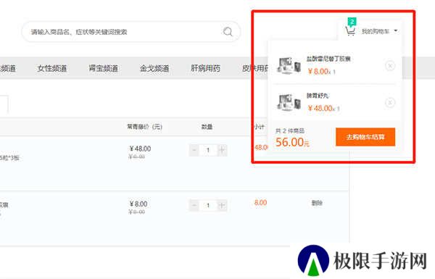The width and height of the screenshot is (435, 279).
Task: Open the ¥8.00 product thumbnail in popup
Action: pos(289,65)
